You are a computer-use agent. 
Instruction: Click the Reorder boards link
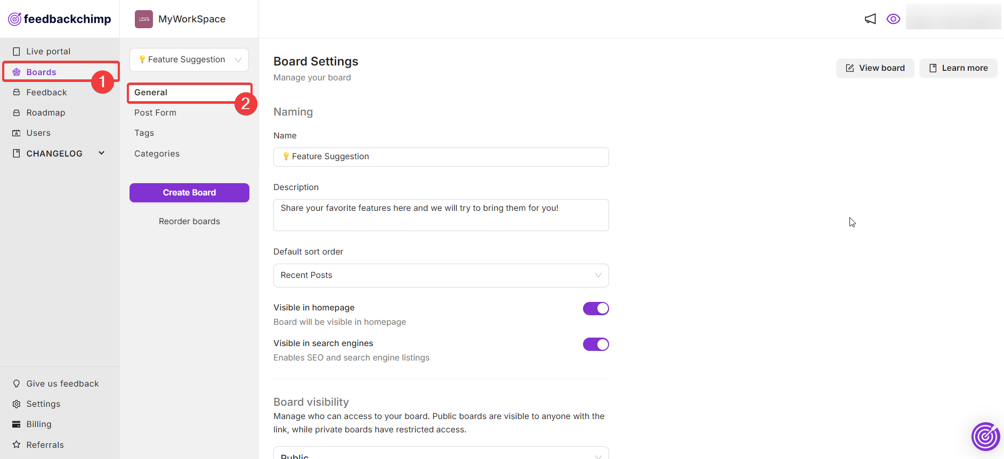(x=189, y=222)
